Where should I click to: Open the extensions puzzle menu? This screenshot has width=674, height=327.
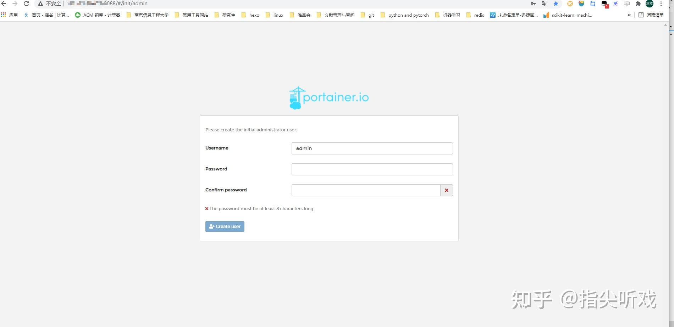[638, 4]
